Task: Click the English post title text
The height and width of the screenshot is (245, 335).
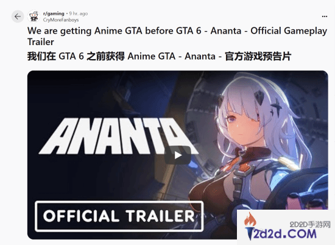Action: pos(177,36)
